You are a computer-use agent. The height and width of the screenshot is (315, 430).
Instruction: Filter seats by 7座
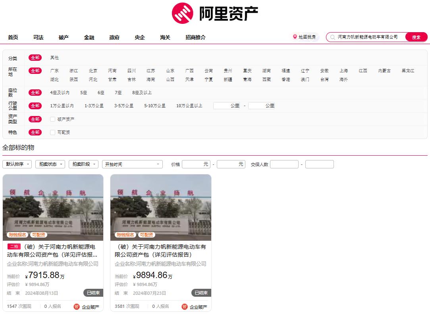[118, 93]
